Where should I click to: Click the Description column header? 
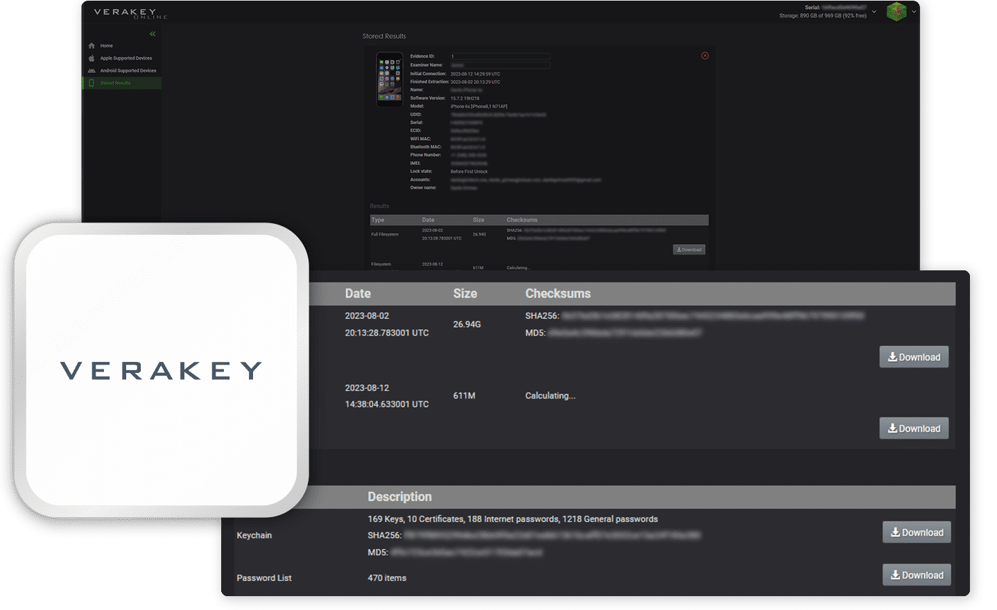pos(399,497)
